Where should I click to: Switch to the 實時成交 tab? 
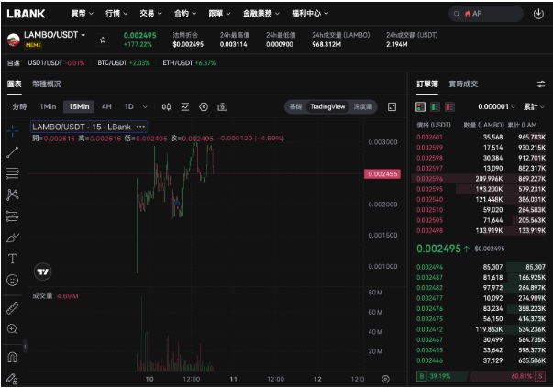pos(463,83)
